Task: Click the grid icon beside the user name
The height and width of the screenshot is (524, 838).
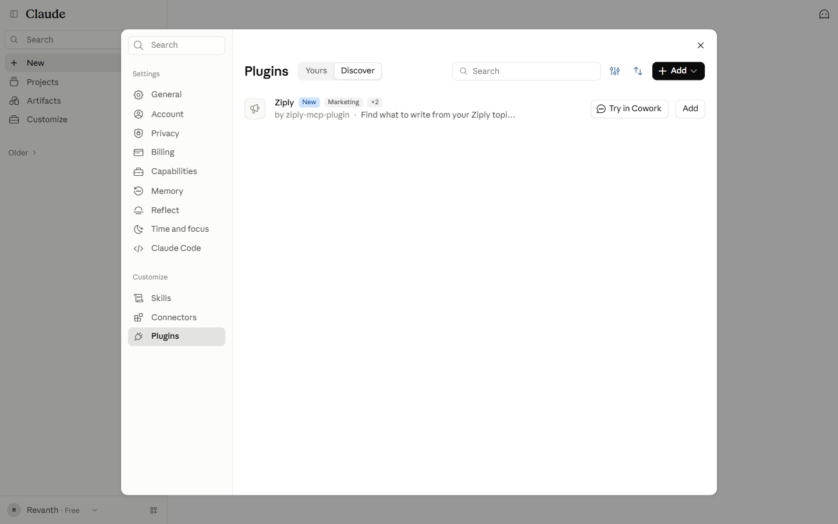Action: point(154,510)
